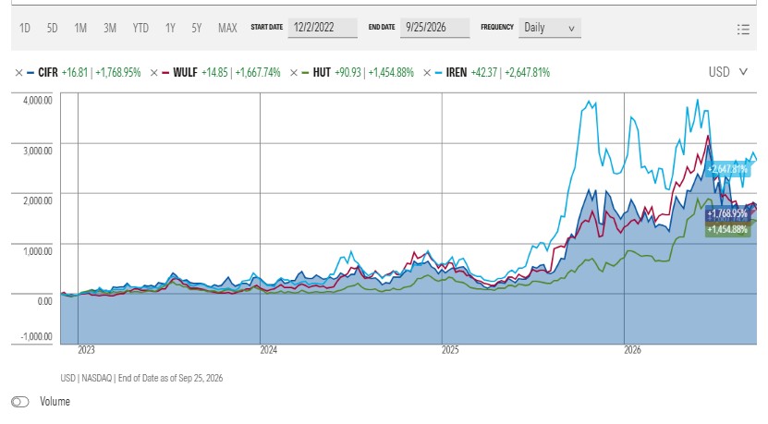This screenshot has width=768, height=424.
Task: Click the 0.00 y-axis label
Action: click(44, 301)
